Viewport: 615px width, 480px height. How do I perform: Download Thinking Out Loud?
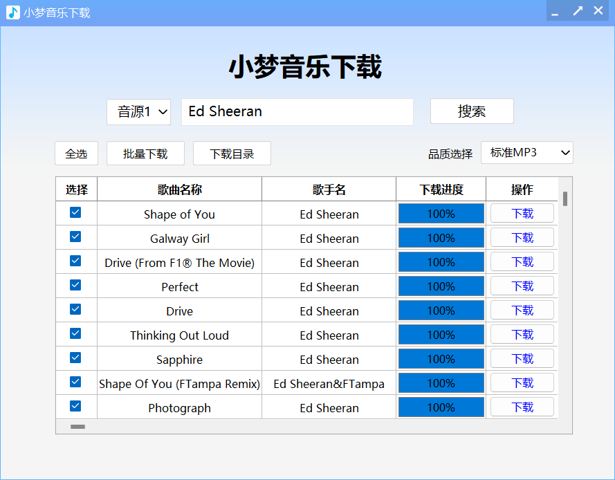522,335
